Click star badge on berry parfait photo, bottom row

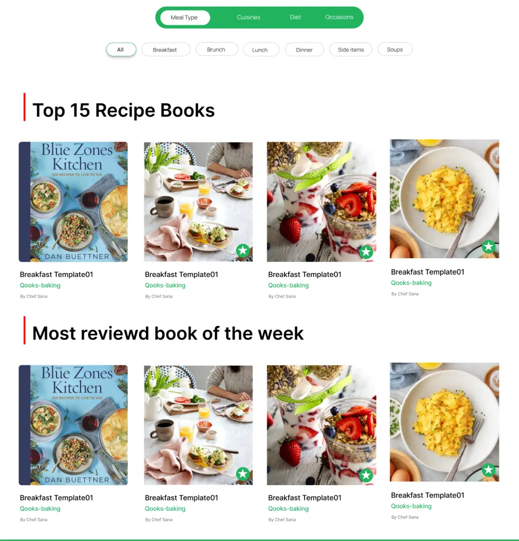[366, 475]
